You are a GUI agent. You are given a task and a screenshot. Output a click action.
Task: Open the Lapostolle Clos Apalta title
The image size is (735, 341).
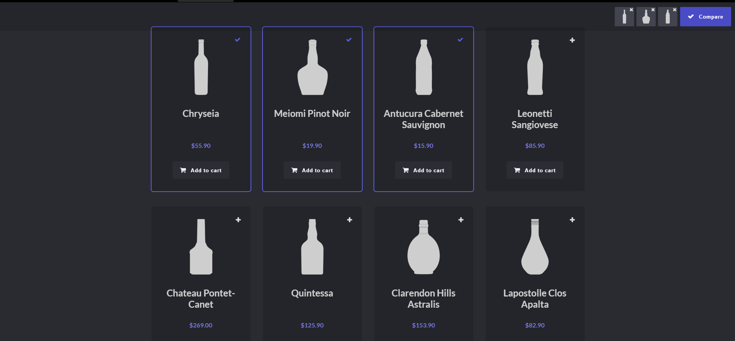[x=535, y=299]
